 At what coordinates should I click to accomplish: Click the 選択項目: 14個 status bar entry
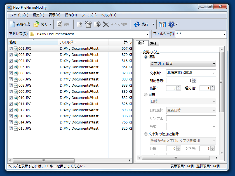[x=208, y=166]
